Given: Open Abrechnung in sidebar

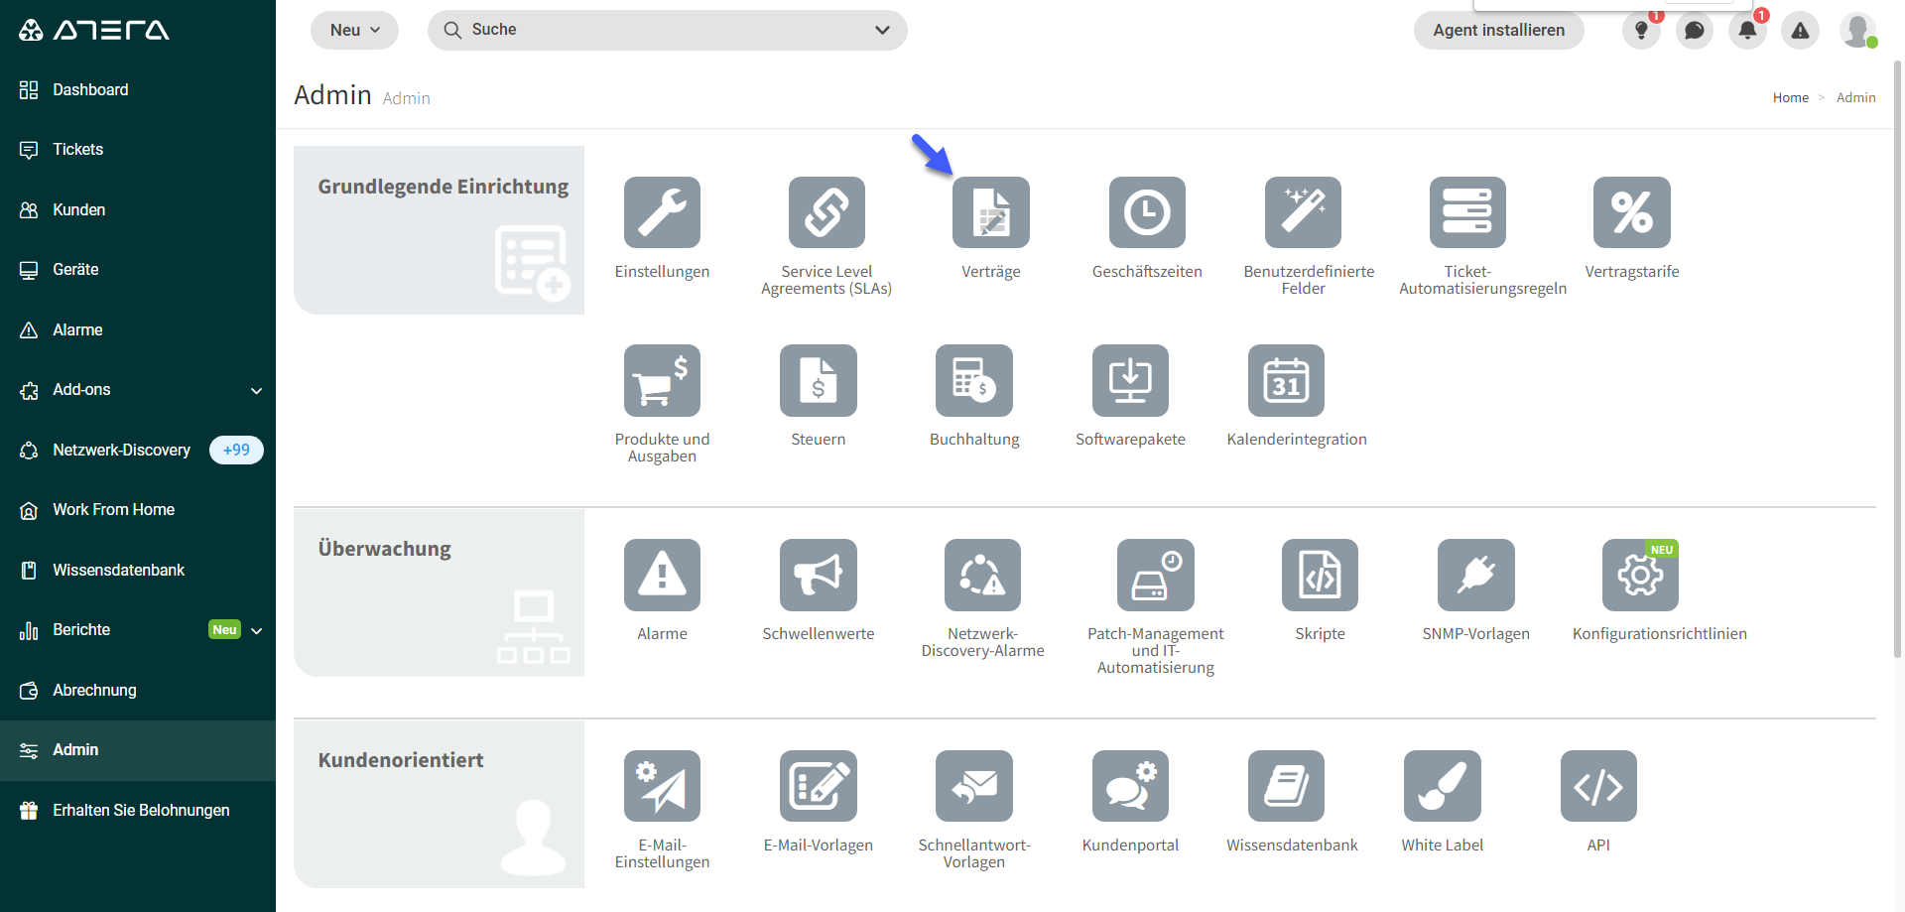Looking at the screenshot, I should [138, 690].
